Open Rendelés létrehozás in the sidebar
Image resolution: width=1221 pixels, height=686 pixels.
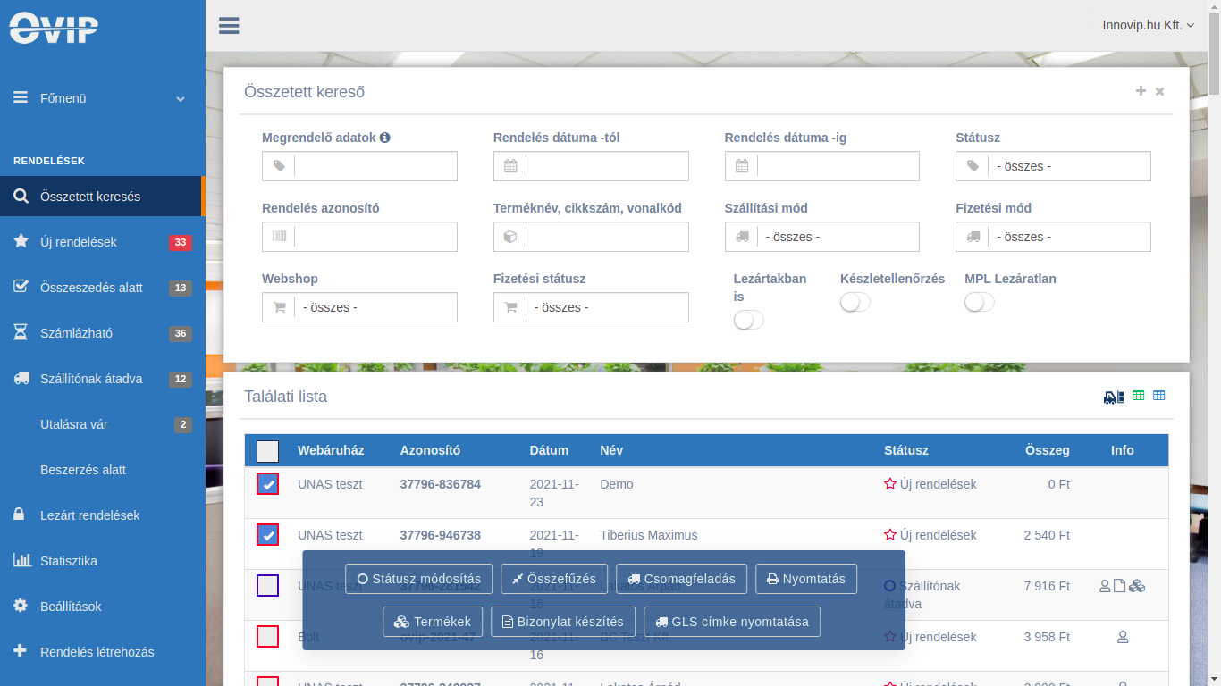pos(103,652)
